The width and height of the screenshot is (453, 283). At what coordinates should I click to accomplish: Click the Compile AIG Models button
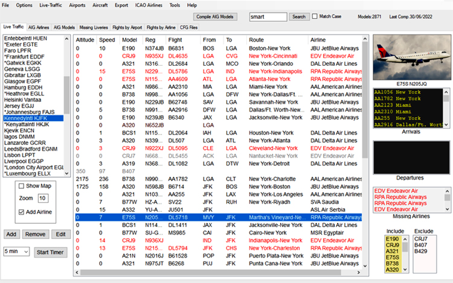215,17
